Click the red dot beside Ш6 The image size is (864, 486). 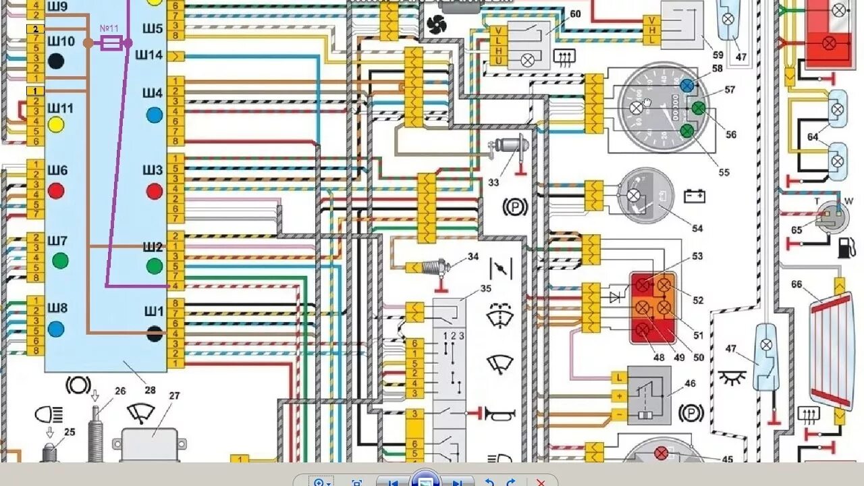56,191
